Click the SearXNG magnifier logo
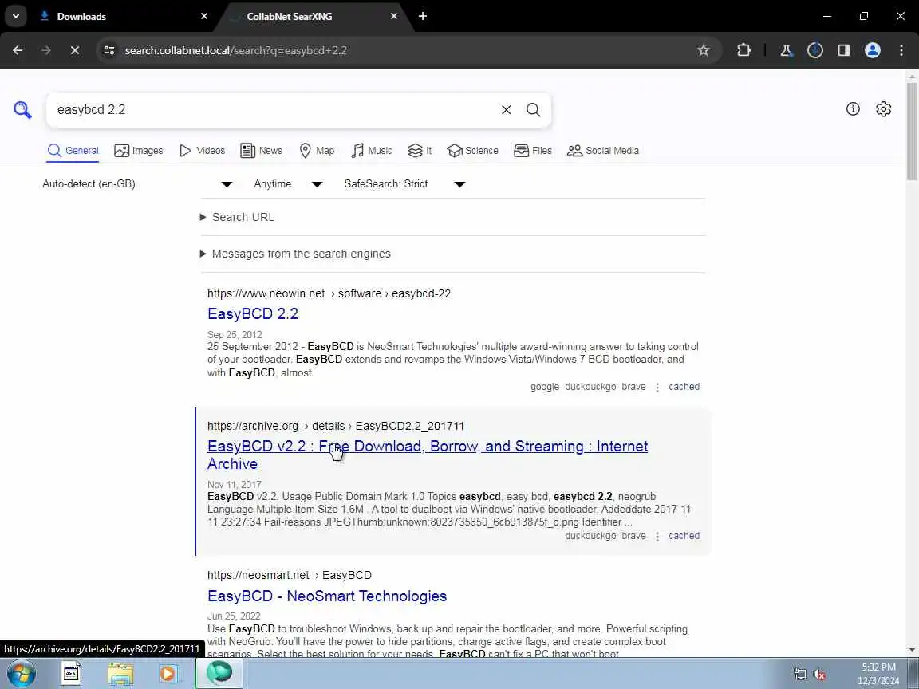Image resolution: width=919 pixels, height=689 pixels. click(22, 109)
